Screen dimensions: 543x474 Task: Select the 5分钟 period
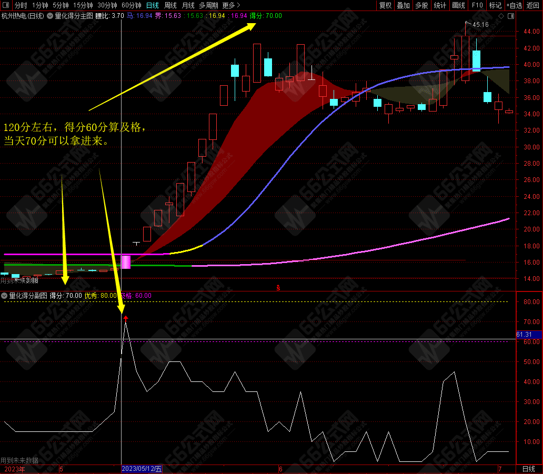[61, 5]
